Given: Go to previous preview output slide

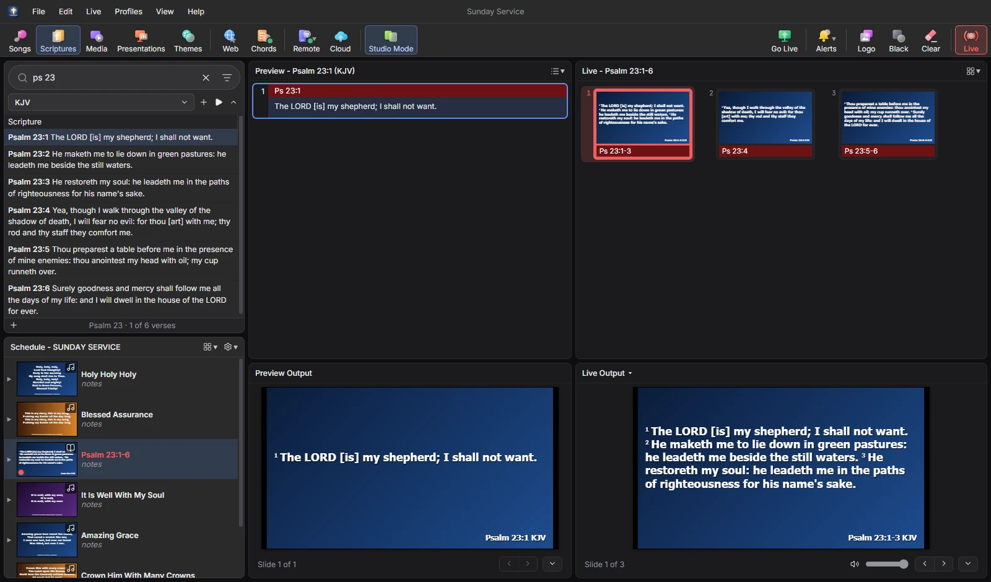Looking at the screenshot, I should pyautogui.click(x=509, y=563).
